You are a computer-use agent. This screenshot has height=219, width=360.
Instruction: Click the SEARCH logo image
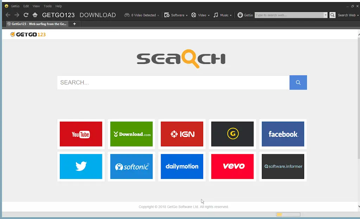[181, 59]
